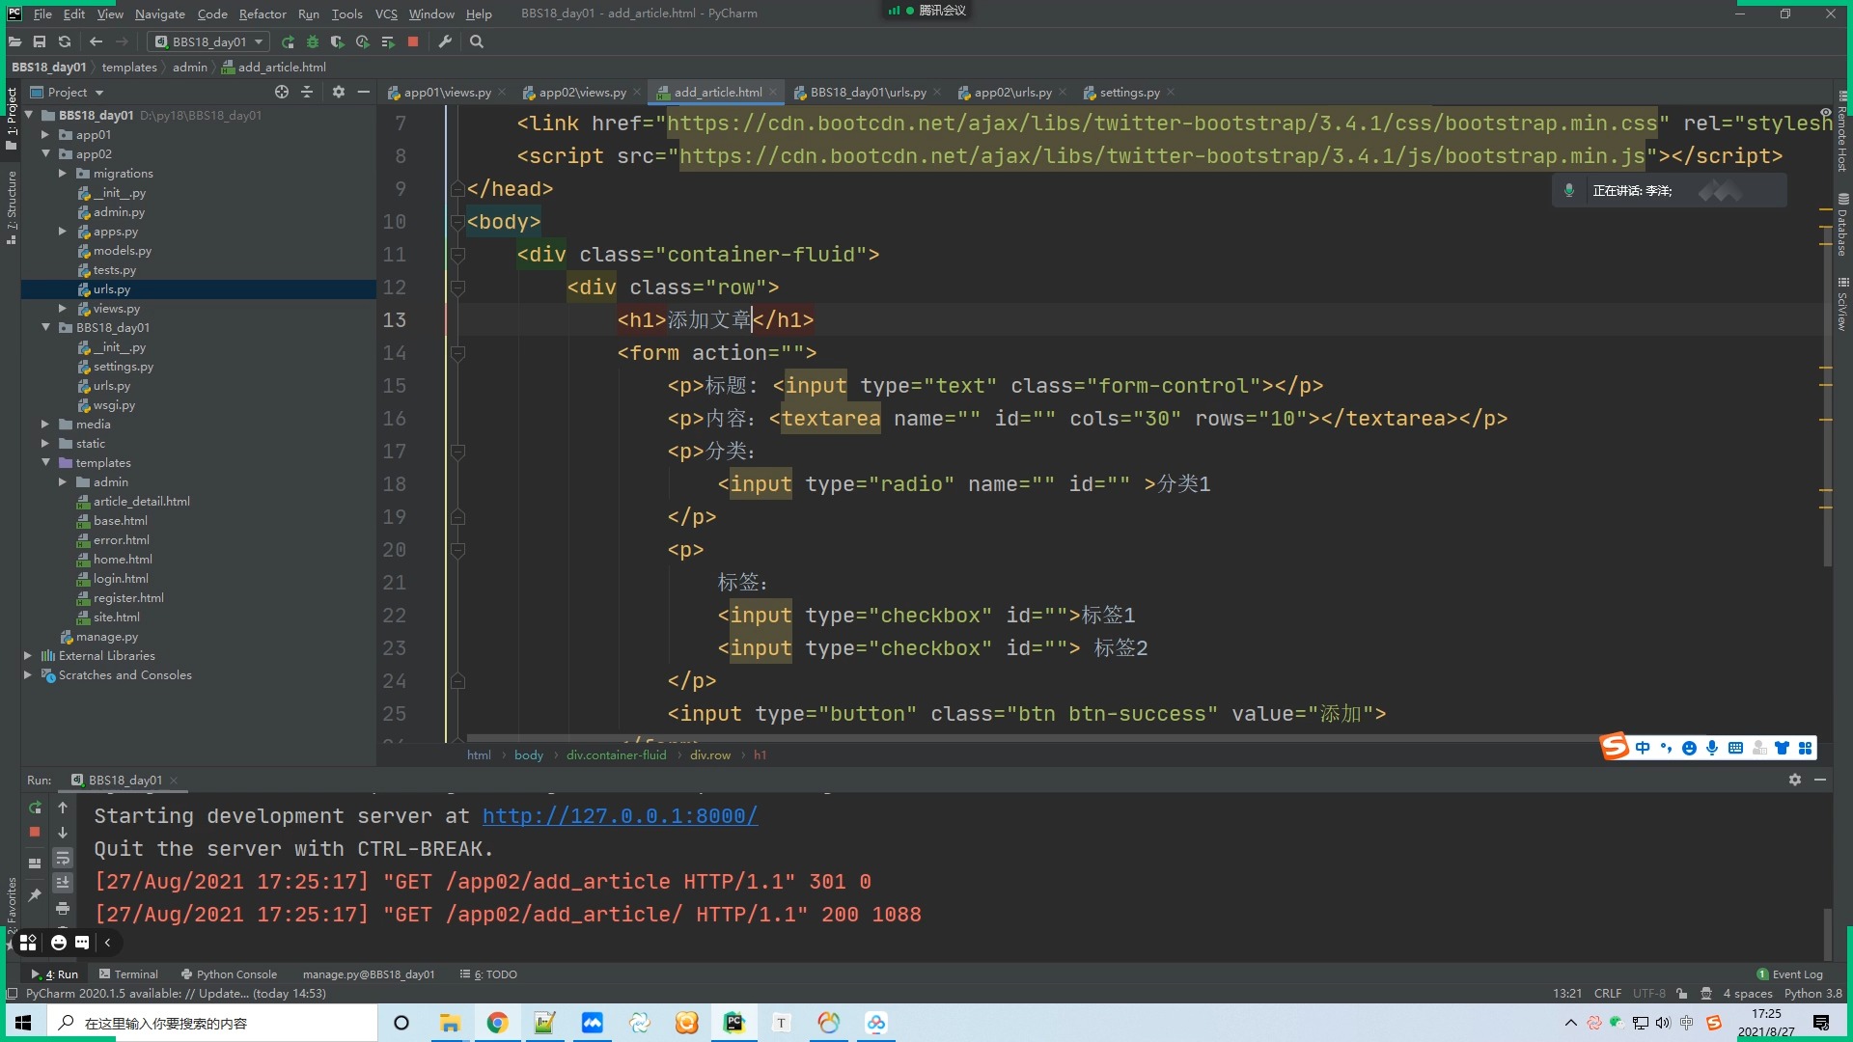Open the 6: TODO tool window

[x=488, y=974]
